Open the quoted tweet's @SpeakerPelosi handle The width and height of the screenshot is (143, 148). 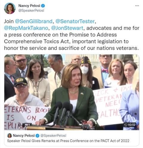(x=53, y=136)
